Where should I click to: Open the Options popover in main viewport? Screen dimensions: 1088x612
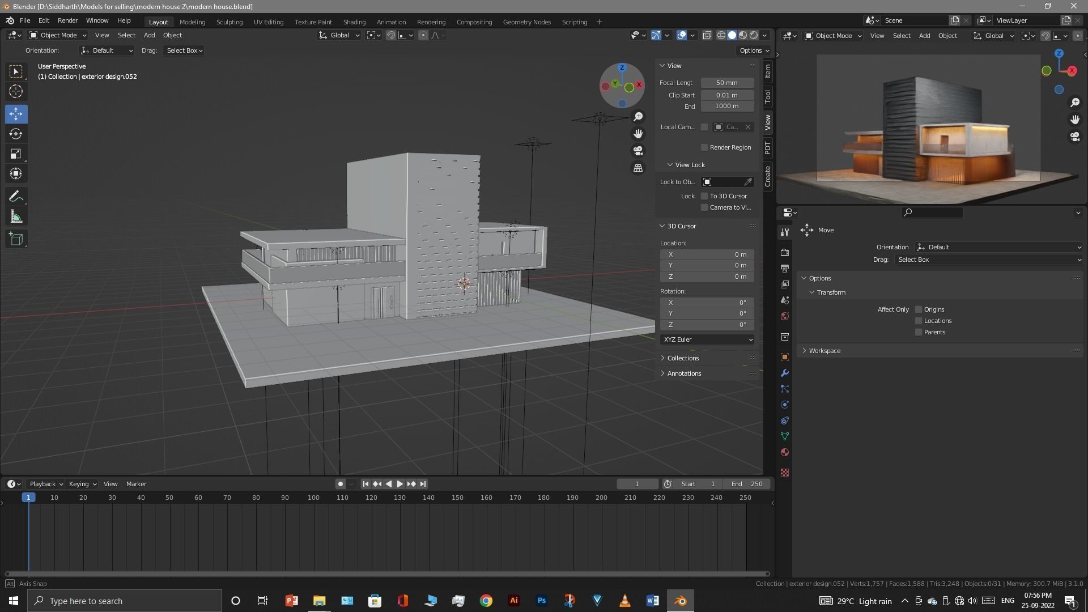coord(754,50)
